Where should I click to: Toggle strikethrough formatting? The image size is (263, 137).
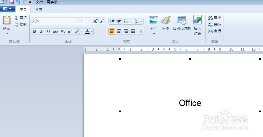tap(55, 32)
